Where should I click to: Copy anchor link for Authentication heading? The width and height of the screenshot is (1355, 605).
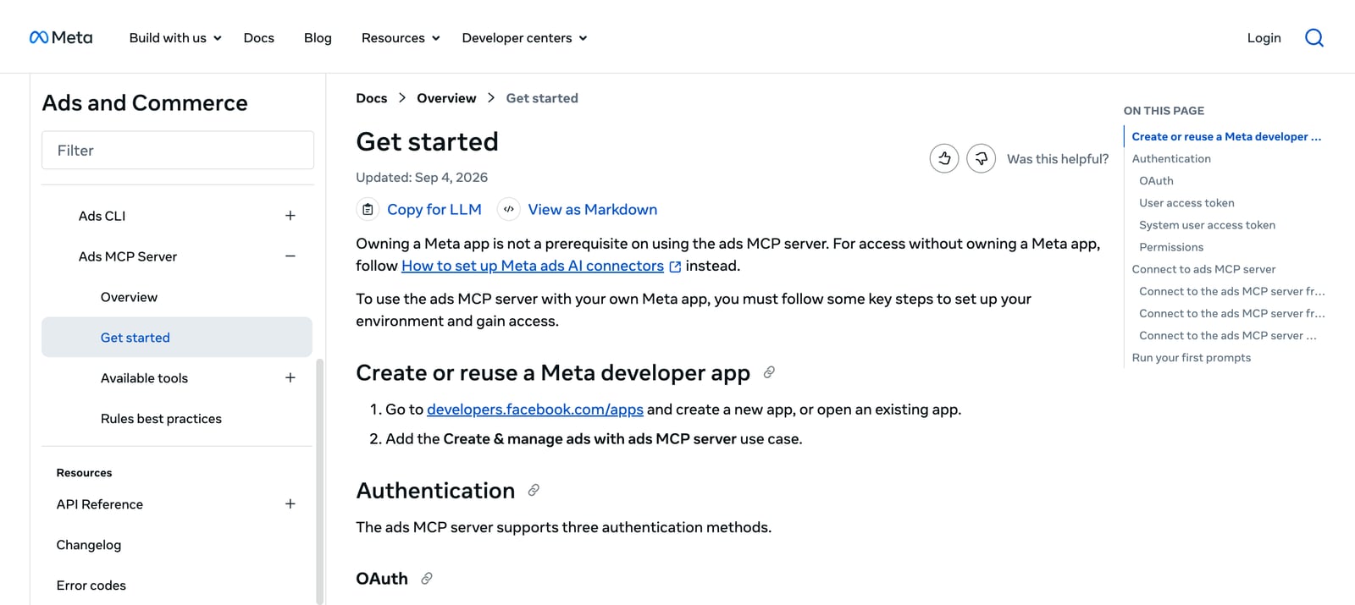[534, 490]
